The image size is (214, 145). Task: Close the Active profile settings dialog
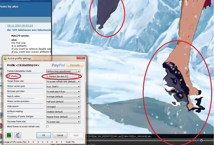tap(82, 58)
